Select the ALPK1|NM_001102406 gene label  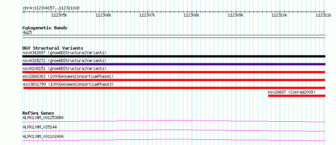[43, 136]
